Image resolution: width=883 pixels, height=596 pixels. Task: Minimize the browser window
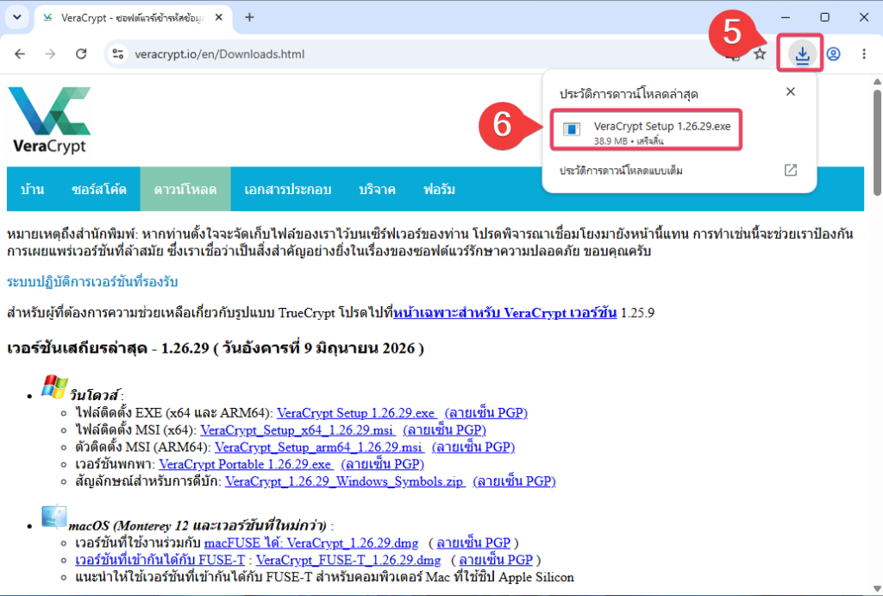(x=786, y=17)
